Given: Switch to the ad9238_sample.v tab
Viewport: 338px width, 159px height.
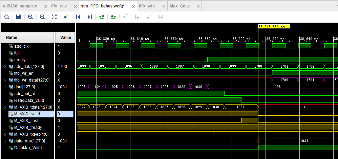Looking at the screenshot, I should (x=20, y=6).
